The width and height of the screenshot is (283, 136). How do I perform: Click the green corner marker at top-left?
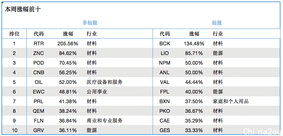point(3,2)
